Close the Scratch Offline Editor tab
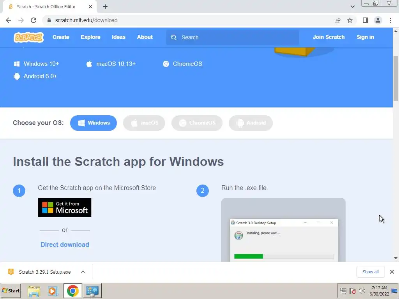This screenshot has width=399, height=299. (90, 7)
